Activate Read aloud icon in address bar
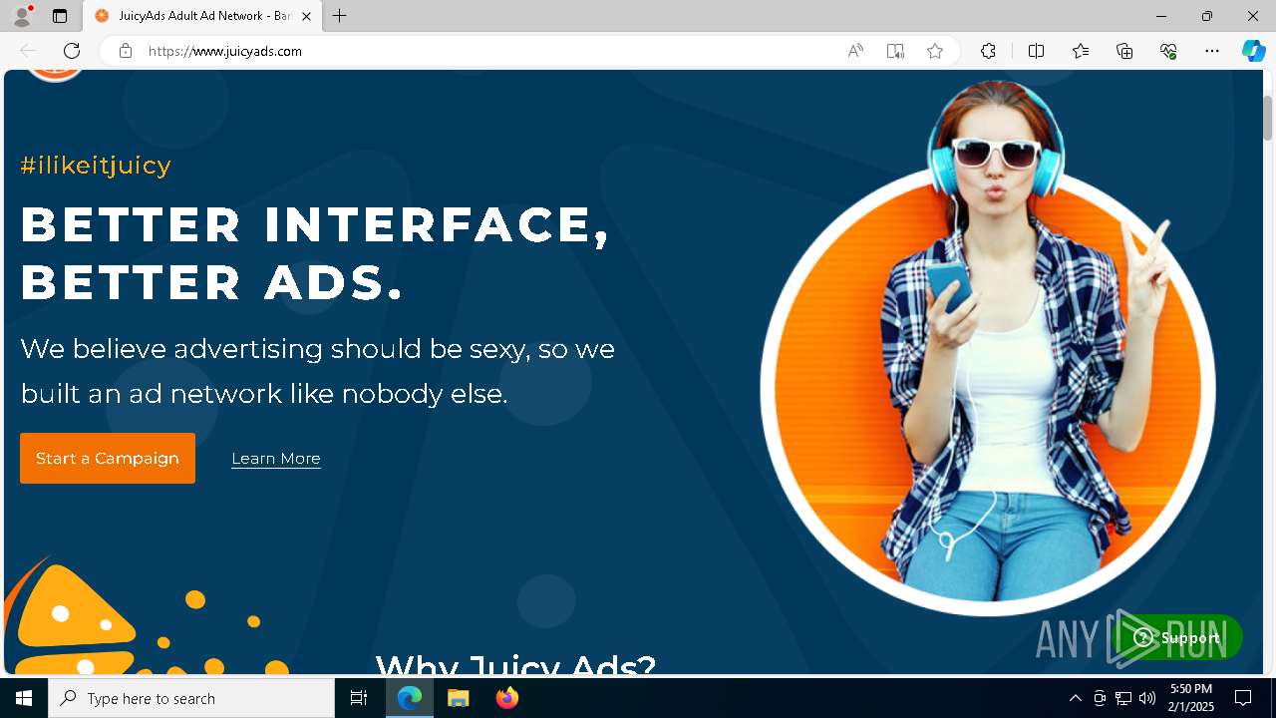Screen dimensions: 1276x718 click(855, 51)
